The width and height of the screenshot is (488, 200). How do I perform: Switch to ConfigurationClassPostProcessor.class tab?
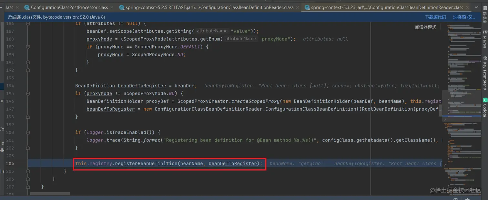(70, 7)
